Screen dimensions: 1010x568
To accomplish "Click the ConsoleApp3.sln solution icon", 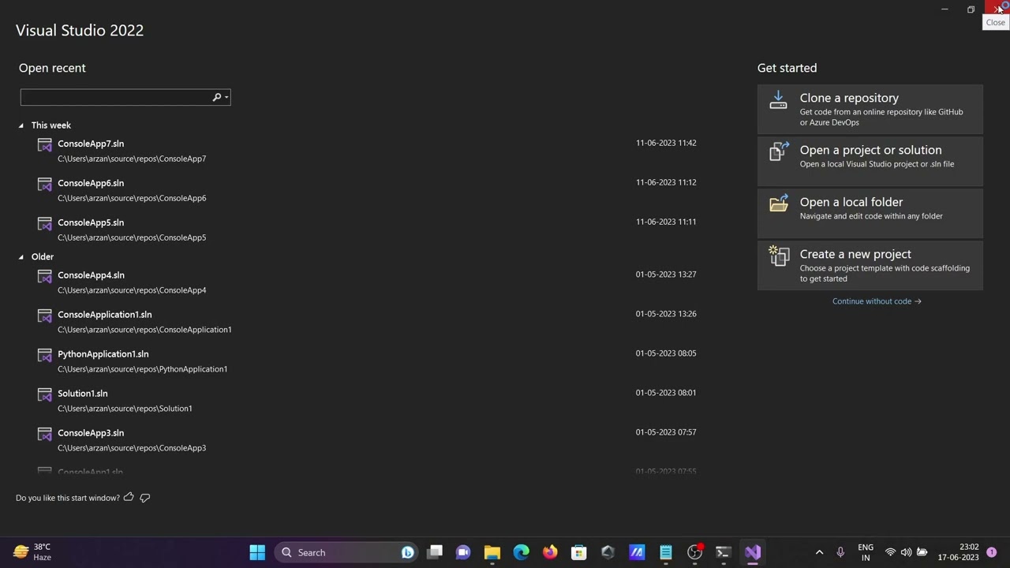I will [44, 435].
